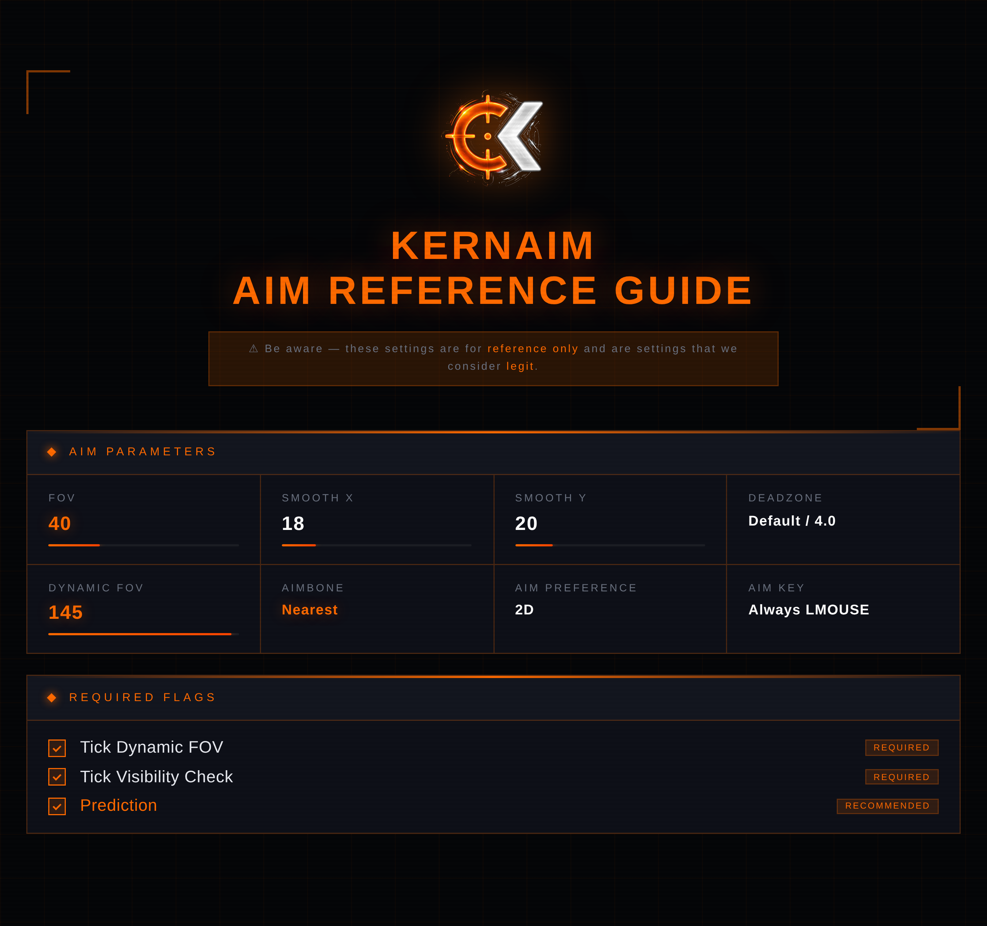Select the Aimbone Nearest value
The width and height of the screenshot is (987, 926).
coord(310,610)
